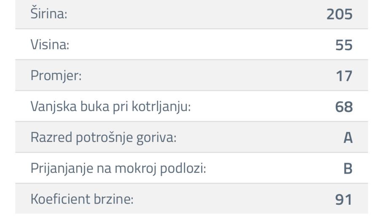Select the width value 205
Screen dimensions: 388x222
(x=339, y=14)
